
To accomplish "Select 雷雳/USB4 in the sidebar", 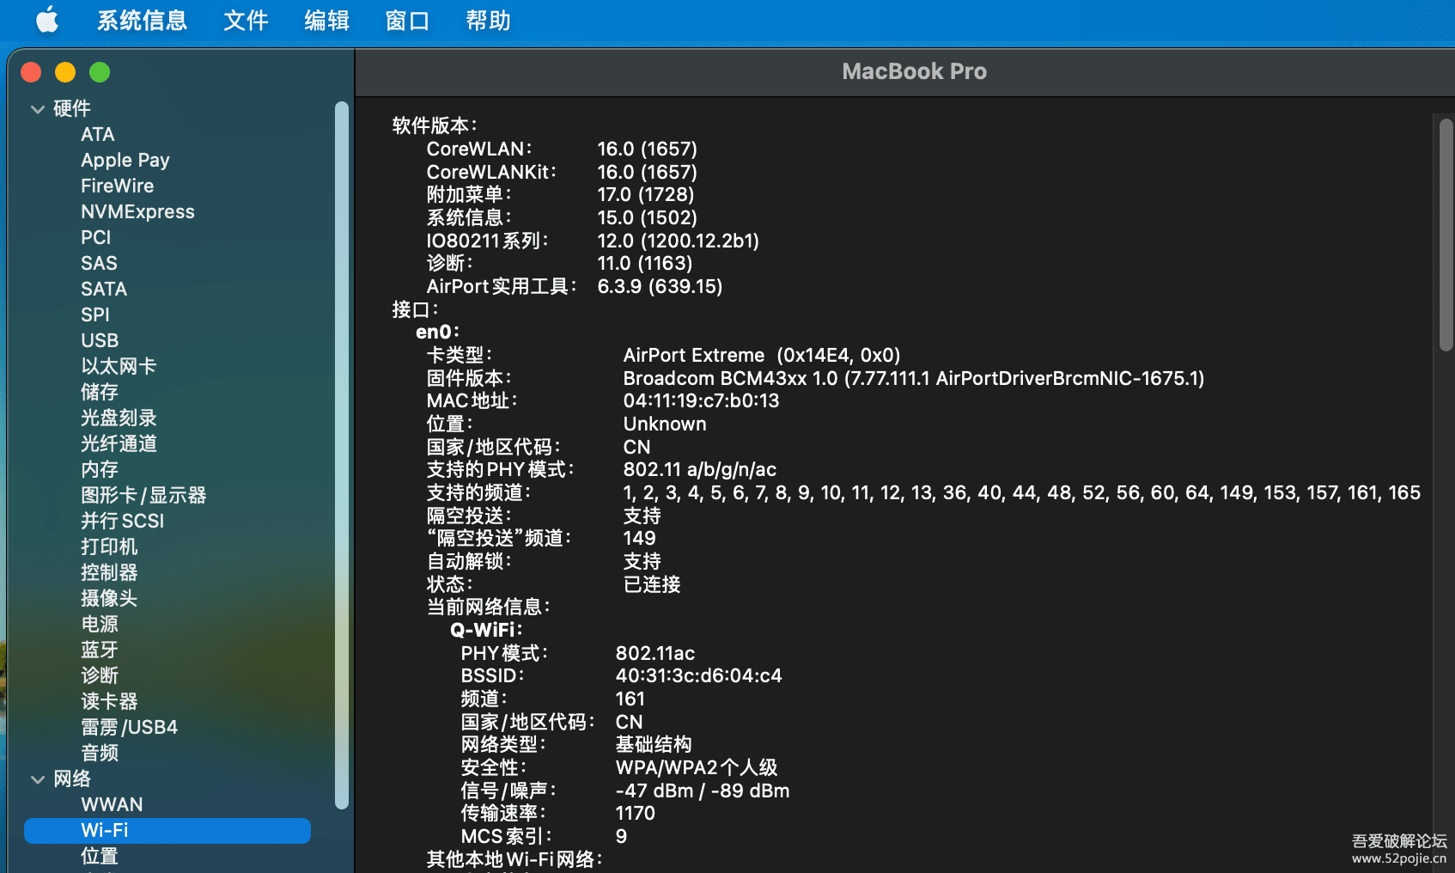I will tap(129, 728).
